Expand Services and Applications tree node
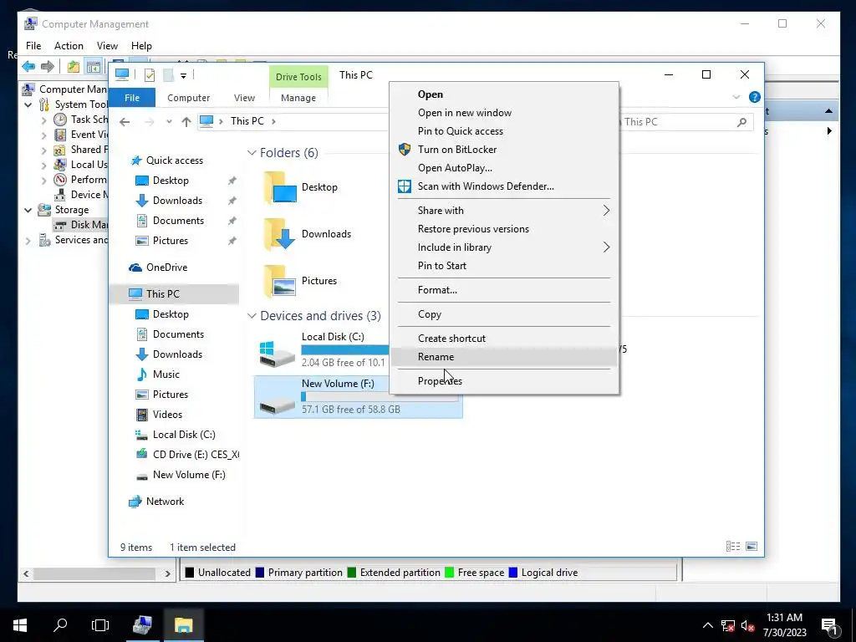This screenshot has width=856, height=642. click(x=28, y=241)
